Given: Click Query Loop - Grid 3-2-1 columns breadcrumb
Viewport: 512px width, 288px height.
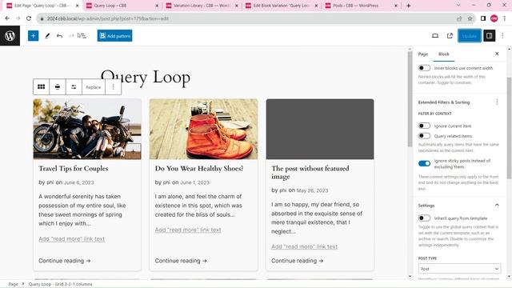Looking at the screenshot, I should pyautogui.click(x=61, y=284).
